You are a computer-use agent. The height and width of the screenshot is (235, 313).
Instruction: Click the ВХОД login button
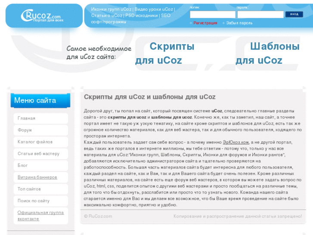click(x=294, y=14)
